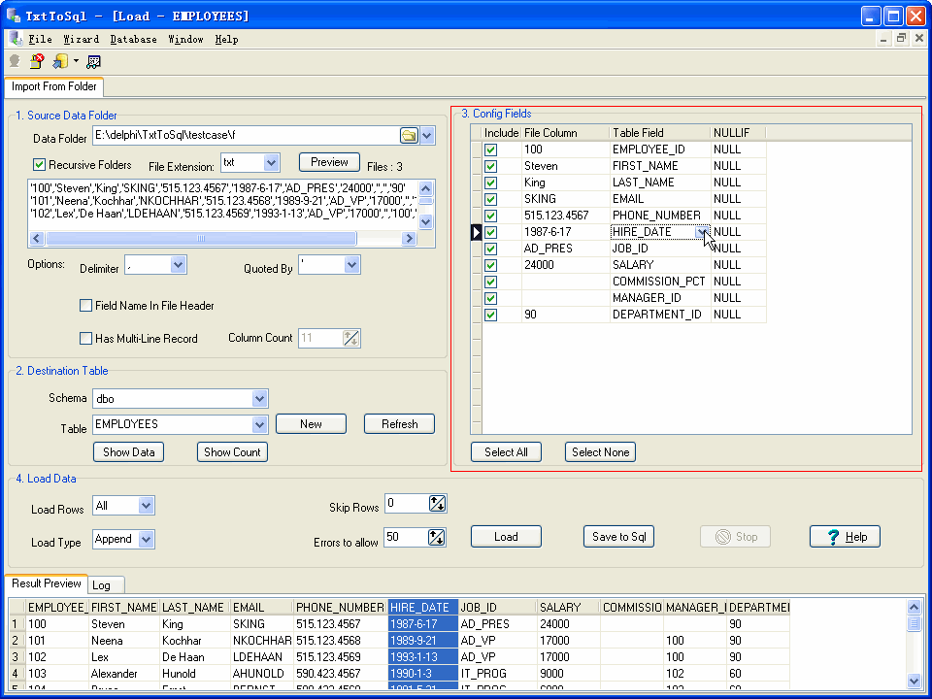Click the Select None button
This screenshot has width=932, height=699.
pos(600,452)
